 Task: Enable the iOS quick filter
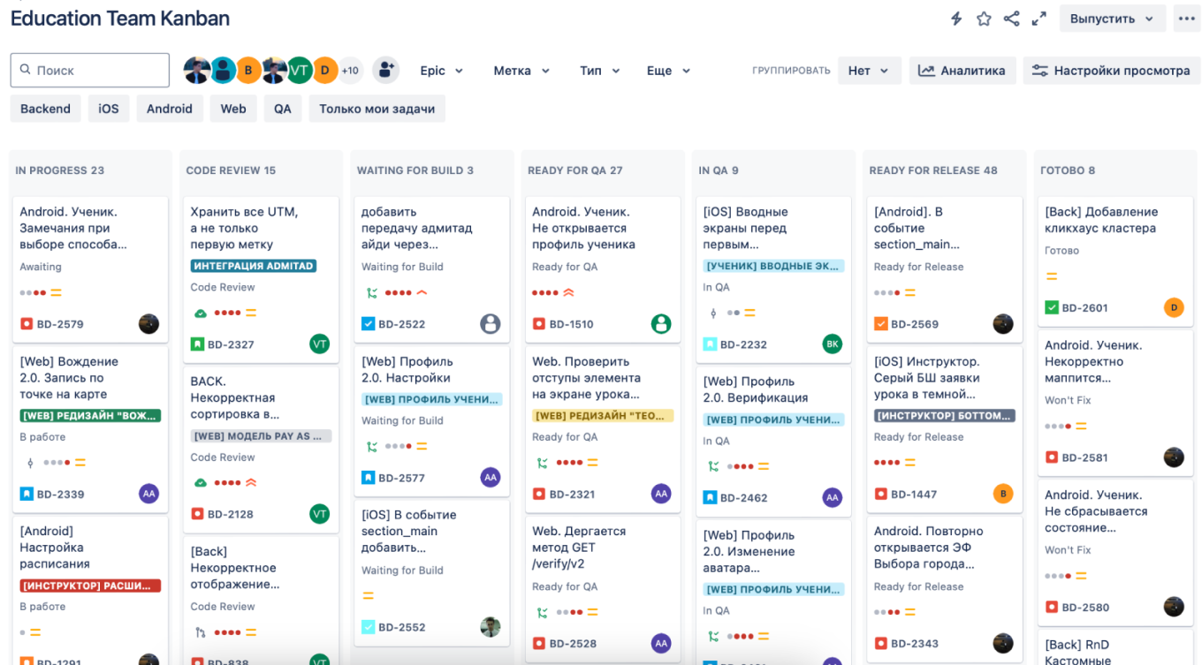point(108,109)
